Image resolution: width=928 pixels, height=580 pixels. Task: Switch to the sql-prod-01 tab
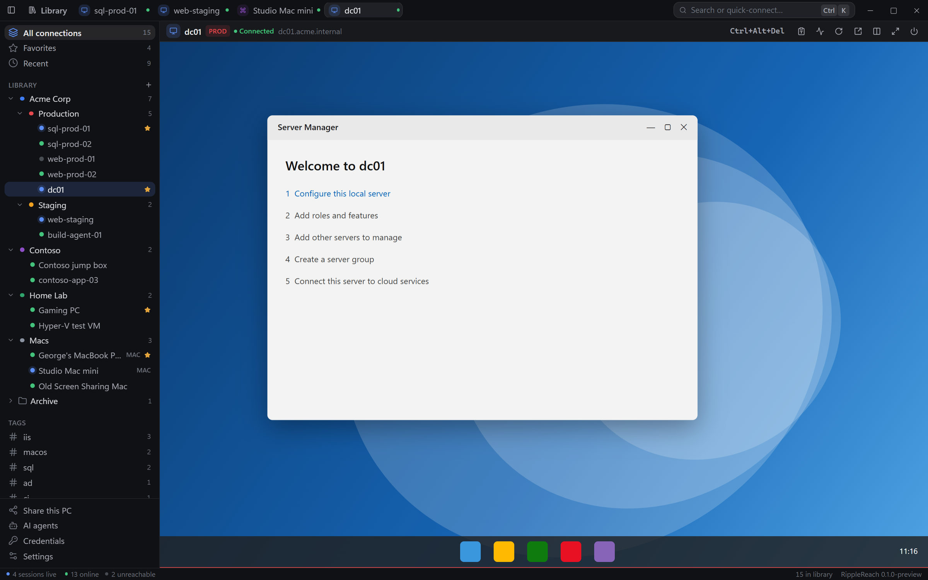pyautogui.click(x=114, y=10)
